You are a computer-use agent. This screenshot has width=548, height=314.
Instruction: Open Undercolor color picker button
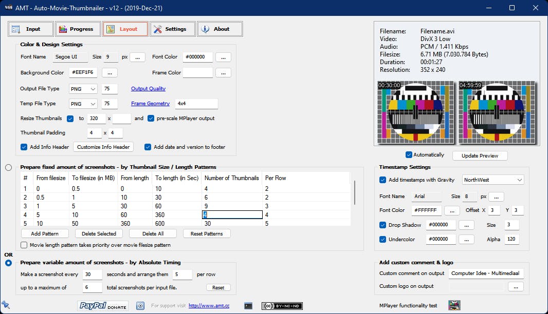pyautogui.click(x=466, y=239)
